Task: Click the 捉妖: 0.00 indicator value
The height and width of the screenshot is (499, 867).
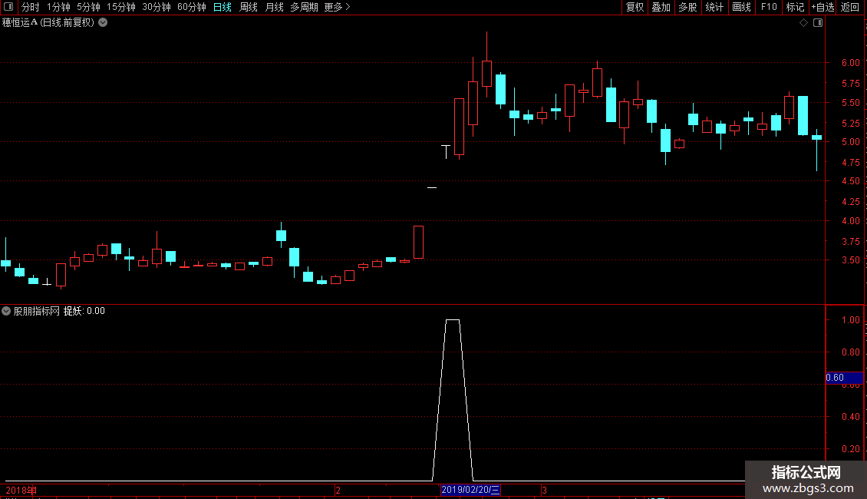Action: pos(84,311)
